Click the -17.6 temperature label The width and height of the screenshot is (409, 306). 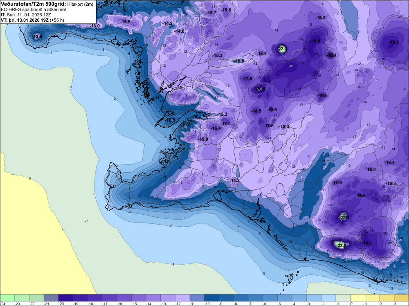269,126
